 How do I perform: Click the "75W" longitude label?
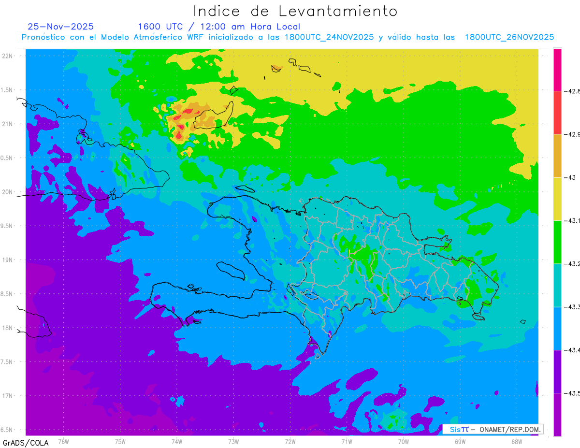tap(120, 441)
